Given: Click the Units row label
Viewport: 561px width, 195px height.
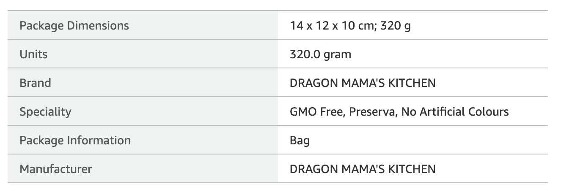Looking at the screenshot, I should 33,54.
